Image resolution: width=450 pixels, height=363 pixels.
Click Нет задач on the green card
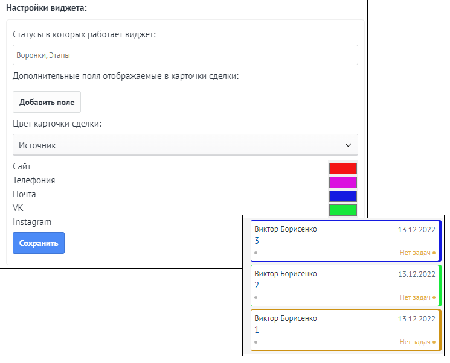pyautogui.click(x=415, y=297)
